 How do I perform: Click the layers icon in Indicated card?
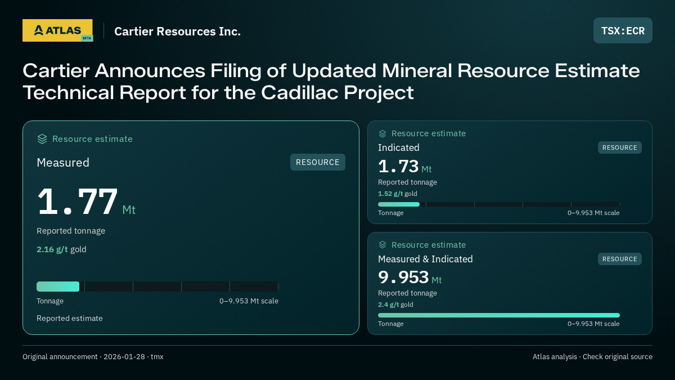(x=382, y=133)
